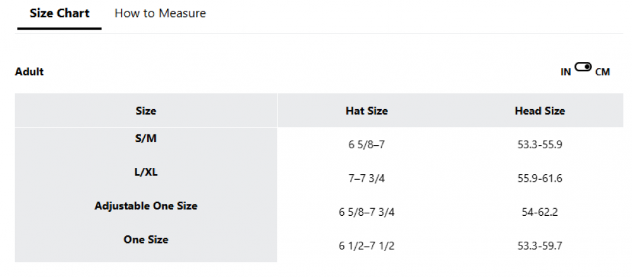
Task: Switch to the Size Chart tab
Action: 59,13
